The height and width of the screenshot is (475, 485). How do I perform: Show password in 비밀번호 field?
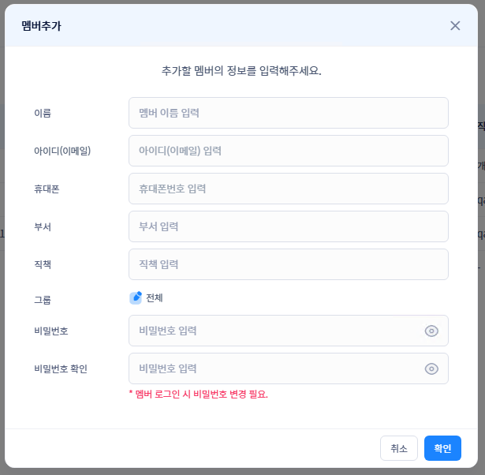[x=431, y=331]
